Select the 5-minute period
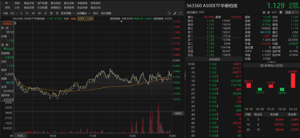 (21, 13)
